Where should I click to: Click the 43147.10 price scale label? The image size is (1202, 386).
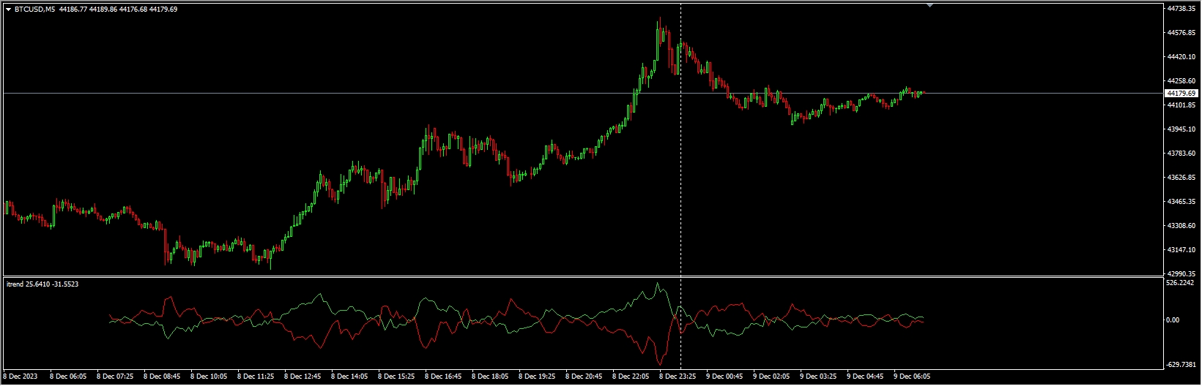coord(1181,250)
